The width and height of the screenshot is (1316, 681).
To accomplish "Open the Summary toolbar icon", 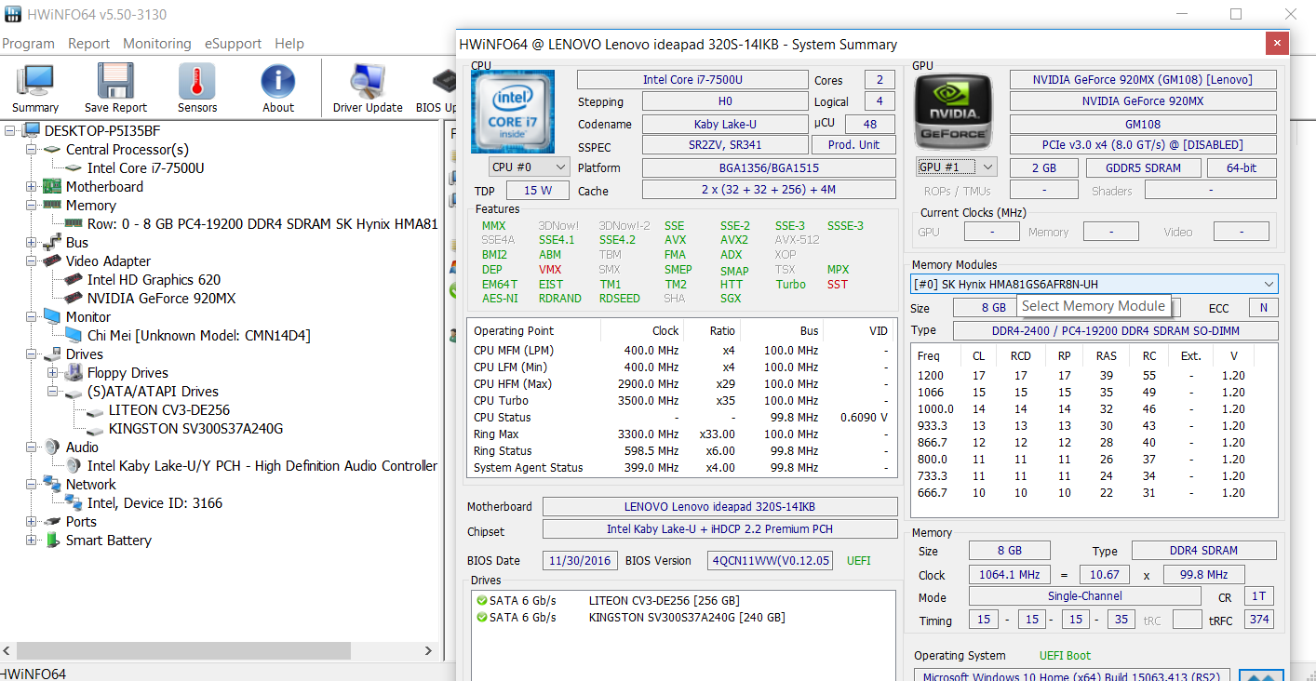I will pyautogui.click(x=35, y=87).
